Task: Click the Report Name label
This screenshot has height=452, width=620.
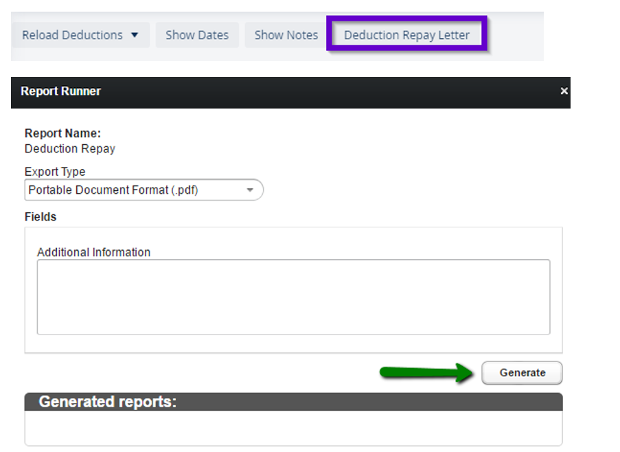Action: 62,134
